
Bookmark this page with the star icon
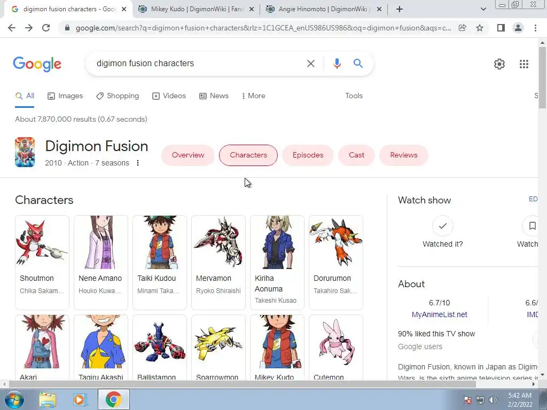point(480,28)
